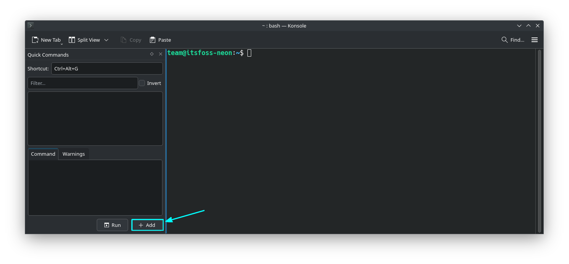The height and width of the screenshot is (264, 569).
Task: Click the Konsole tab icon in the tab bar
Action: click(30, 25)
